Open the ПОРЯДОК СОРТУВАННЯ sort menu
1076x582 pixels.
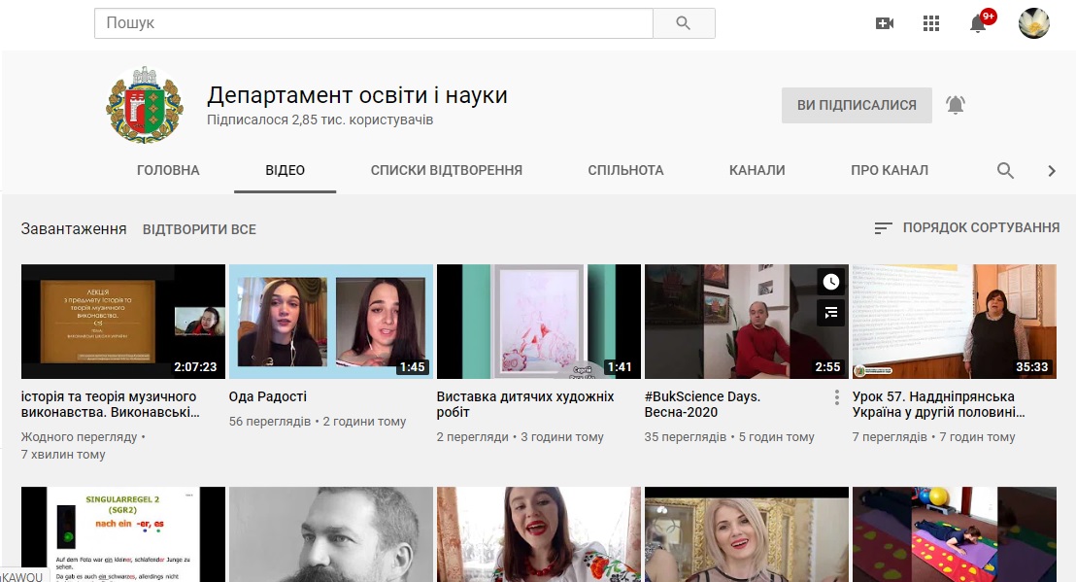point(966,227)
